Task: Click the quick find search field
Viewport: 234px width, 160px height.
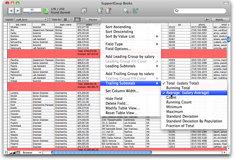Action: click(x=200, y=11)
